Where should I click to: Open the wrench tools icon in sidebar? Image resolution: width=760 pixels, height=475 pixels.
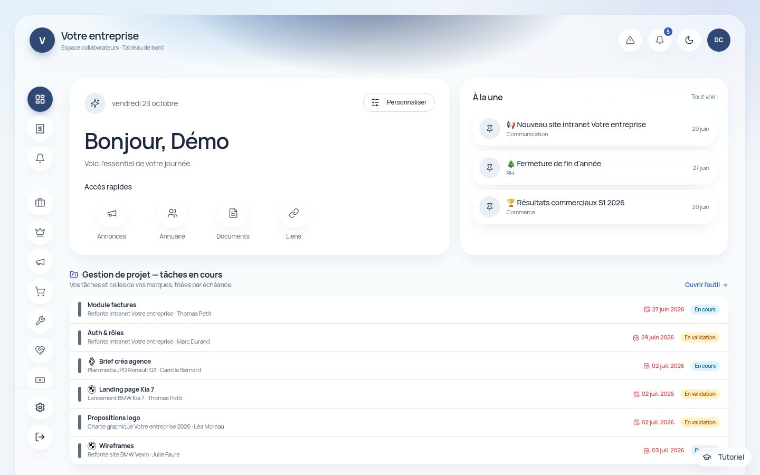point(40,321)
